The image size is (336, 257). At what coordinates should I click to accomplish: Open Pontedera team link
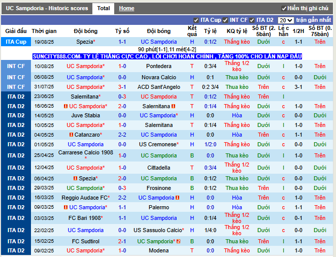[159, 66]
